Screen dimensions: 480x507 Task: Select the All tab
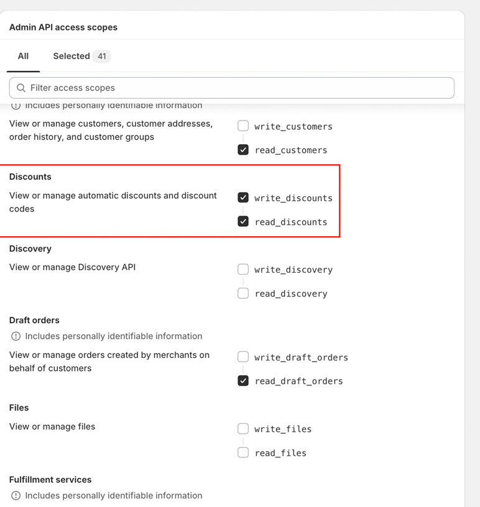pos(23,57)
